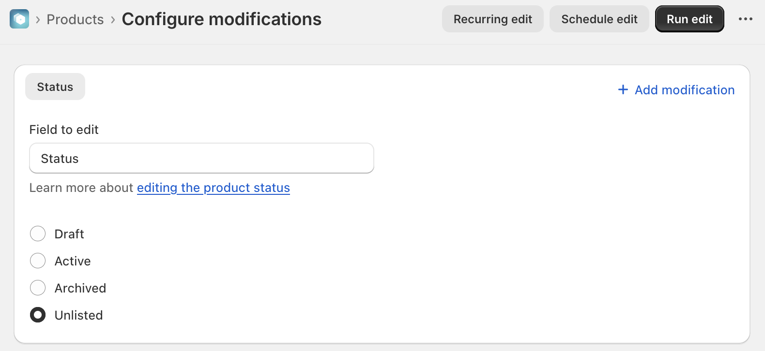Open the Field to edit Status dropdown

[201, 159]
